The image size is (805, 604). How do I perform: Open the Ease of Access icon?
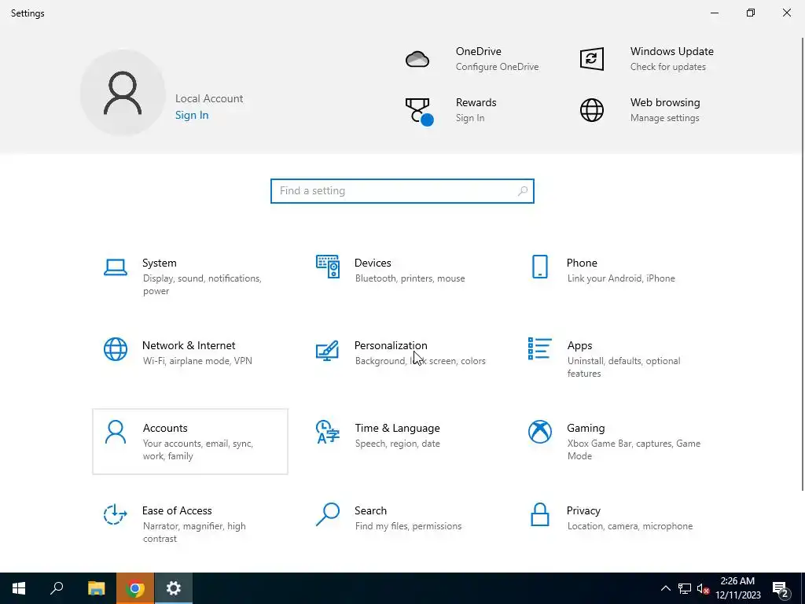pyautogui.click(x=116, y=514)
